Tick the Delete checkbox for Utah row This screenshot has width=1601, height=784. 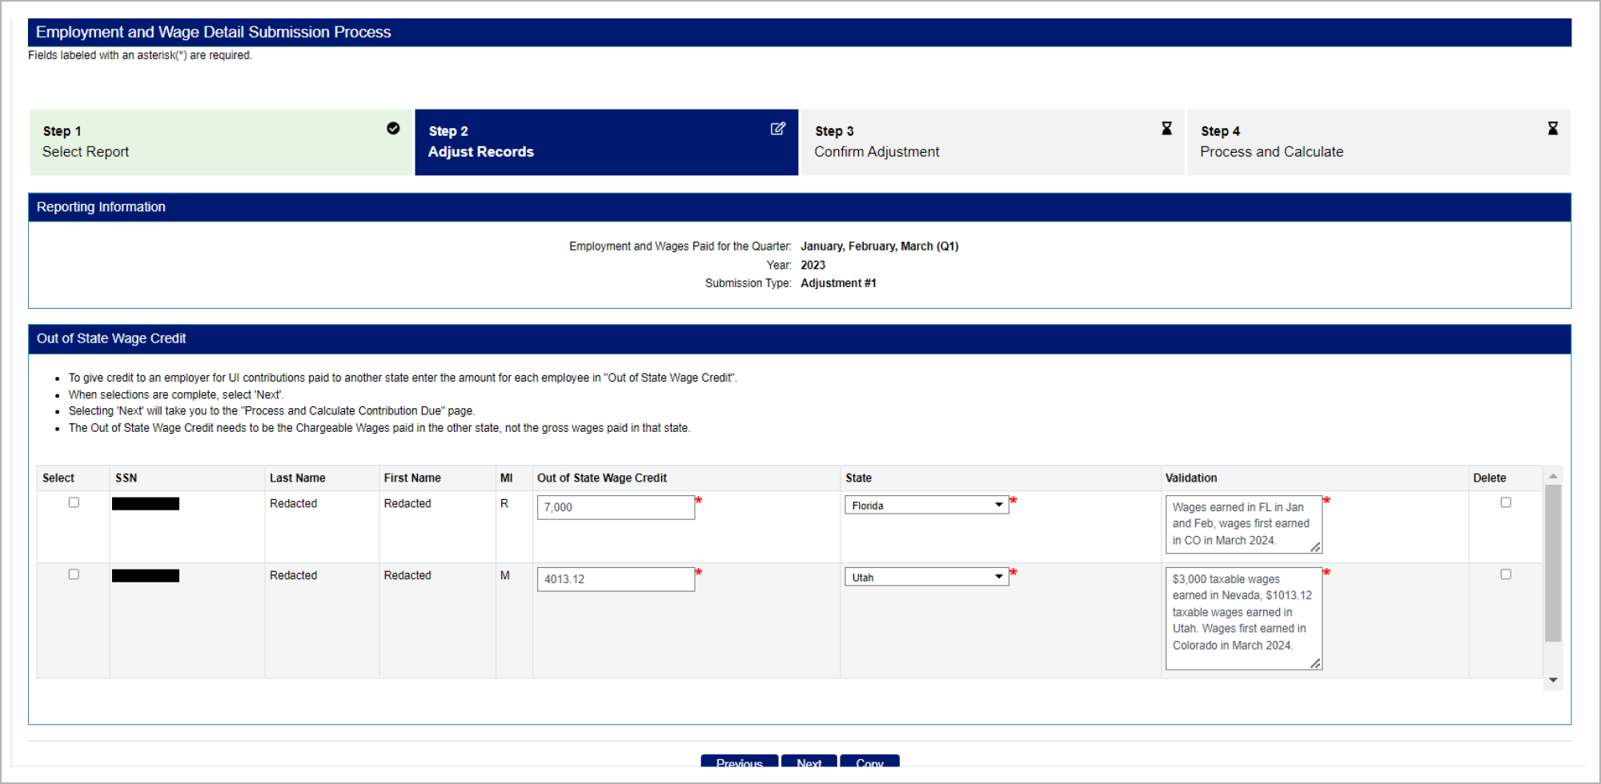click(x=1506, y=574)
